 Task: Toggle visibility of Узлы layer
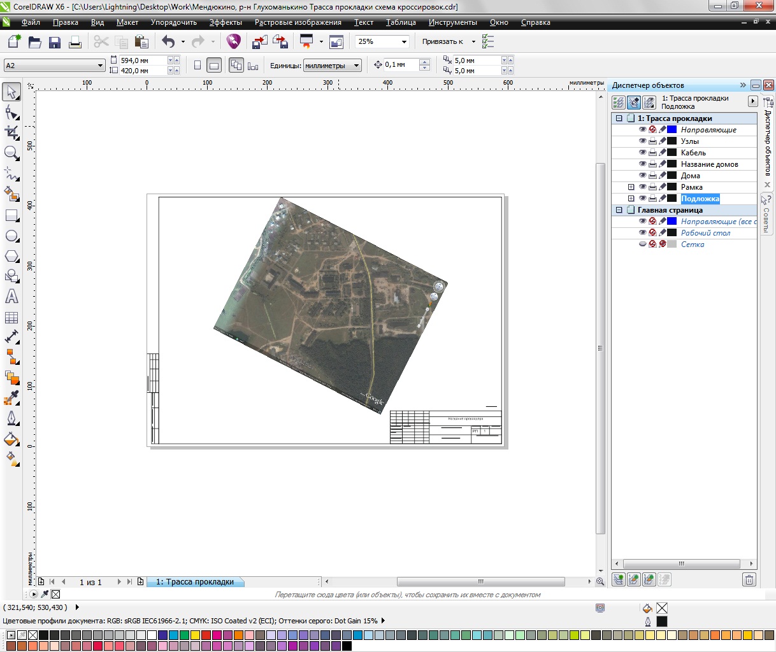coord(642,141)
